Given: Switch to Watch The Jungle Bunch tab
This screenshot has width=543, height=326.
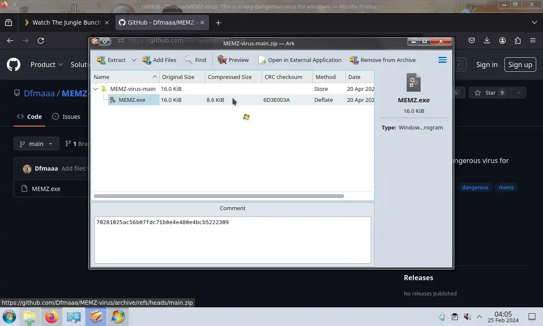Looking at the screenshot, I should [x=66, y=22].
